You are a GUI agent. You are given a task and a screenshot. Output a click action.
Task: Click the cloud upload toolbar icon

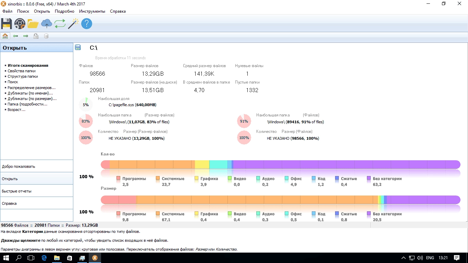pyautogui.click(x=46, y=24)
